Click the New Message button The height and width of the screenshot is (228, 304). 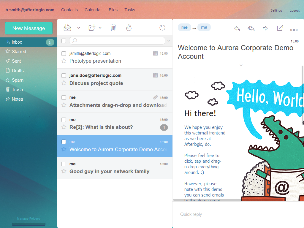pyautogui.click(x=28, y=28)
